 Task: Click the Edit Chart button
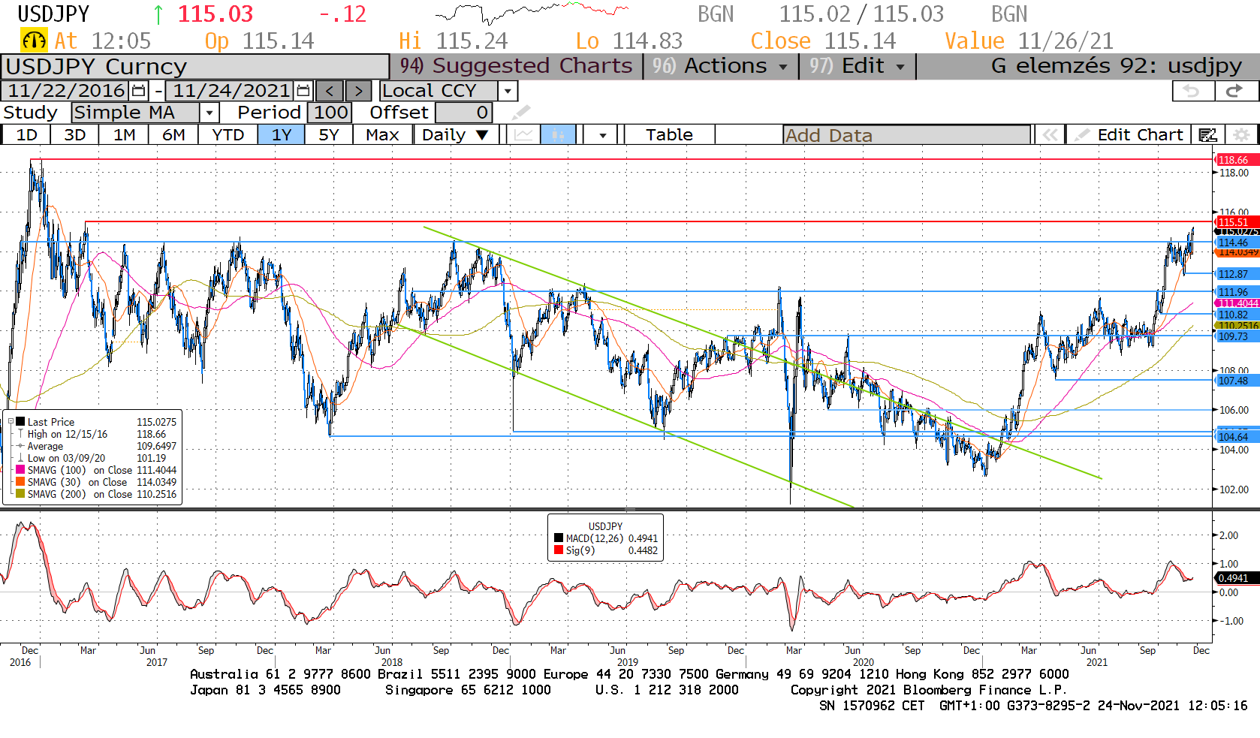1129,135
